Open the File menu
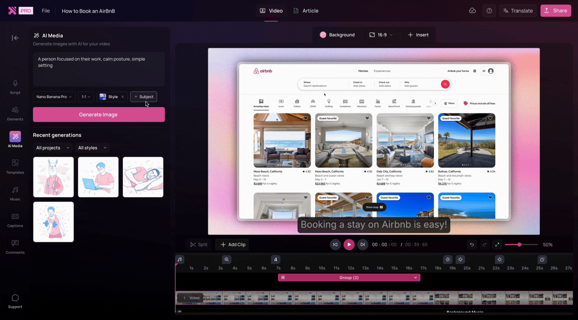The image size is (578, 320). coord(46,11)
